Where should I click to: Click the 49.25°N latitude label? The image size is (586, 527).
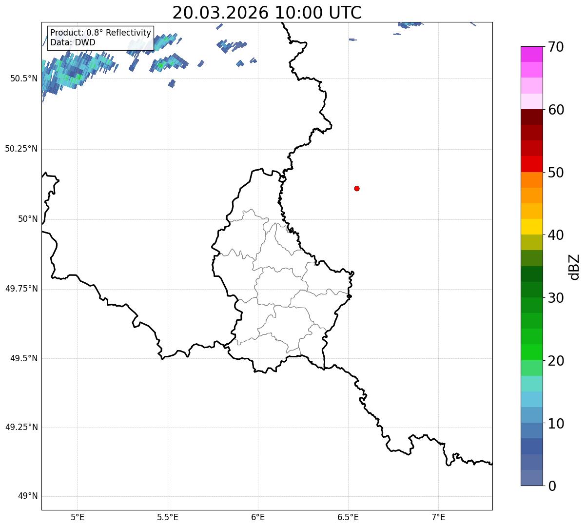pyautogui.click(x=21, y=428)
